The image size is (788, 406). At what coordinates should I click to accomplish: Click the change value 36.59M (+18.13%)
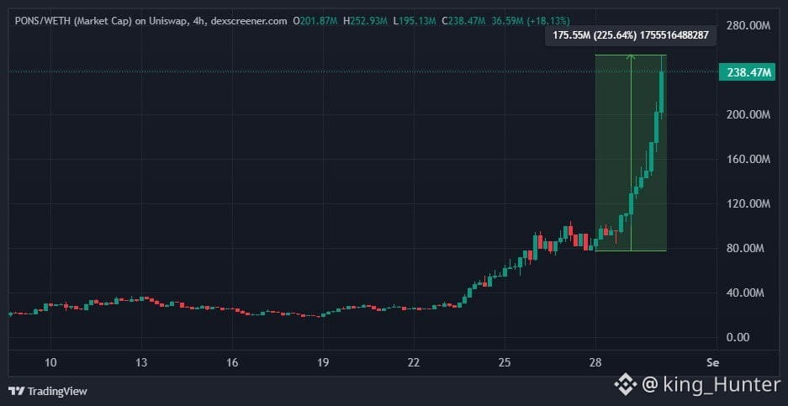[532, 21]
